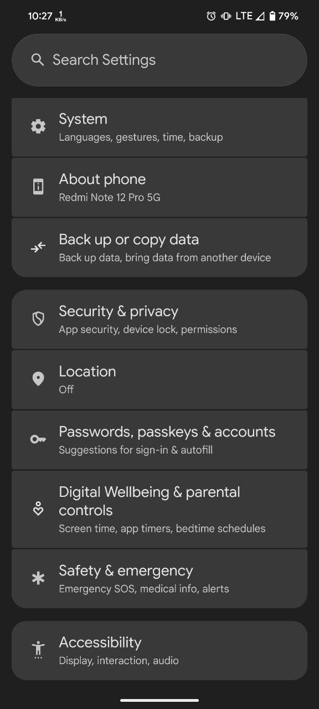Tap the Passwords key icon
Viewport: 319px width, 709px height.
coord(38,440)
